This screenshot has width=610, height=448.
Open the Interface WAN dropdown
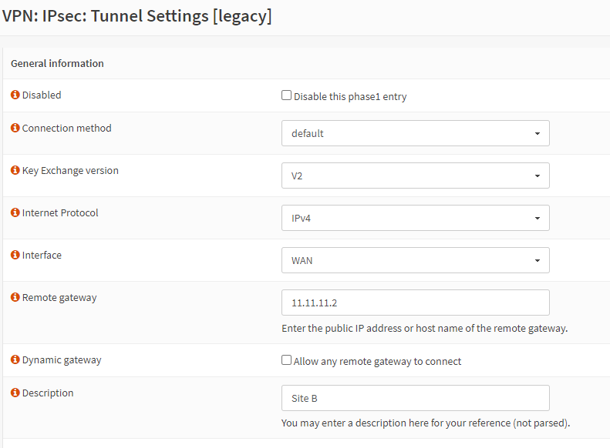click(415, 260)
